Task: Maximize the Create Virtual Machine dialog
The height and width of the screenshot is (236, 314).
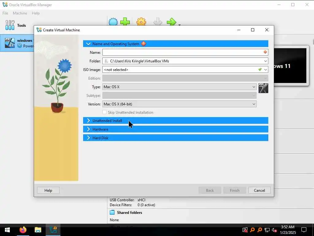Action: (x=253, y=30)
